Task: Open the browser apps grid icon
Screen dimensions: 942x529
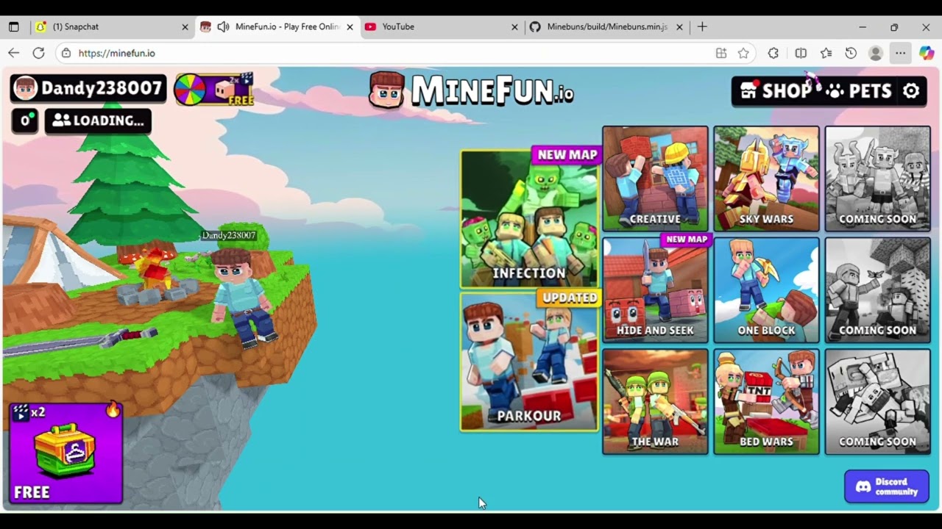Action: tap(721, 53)
